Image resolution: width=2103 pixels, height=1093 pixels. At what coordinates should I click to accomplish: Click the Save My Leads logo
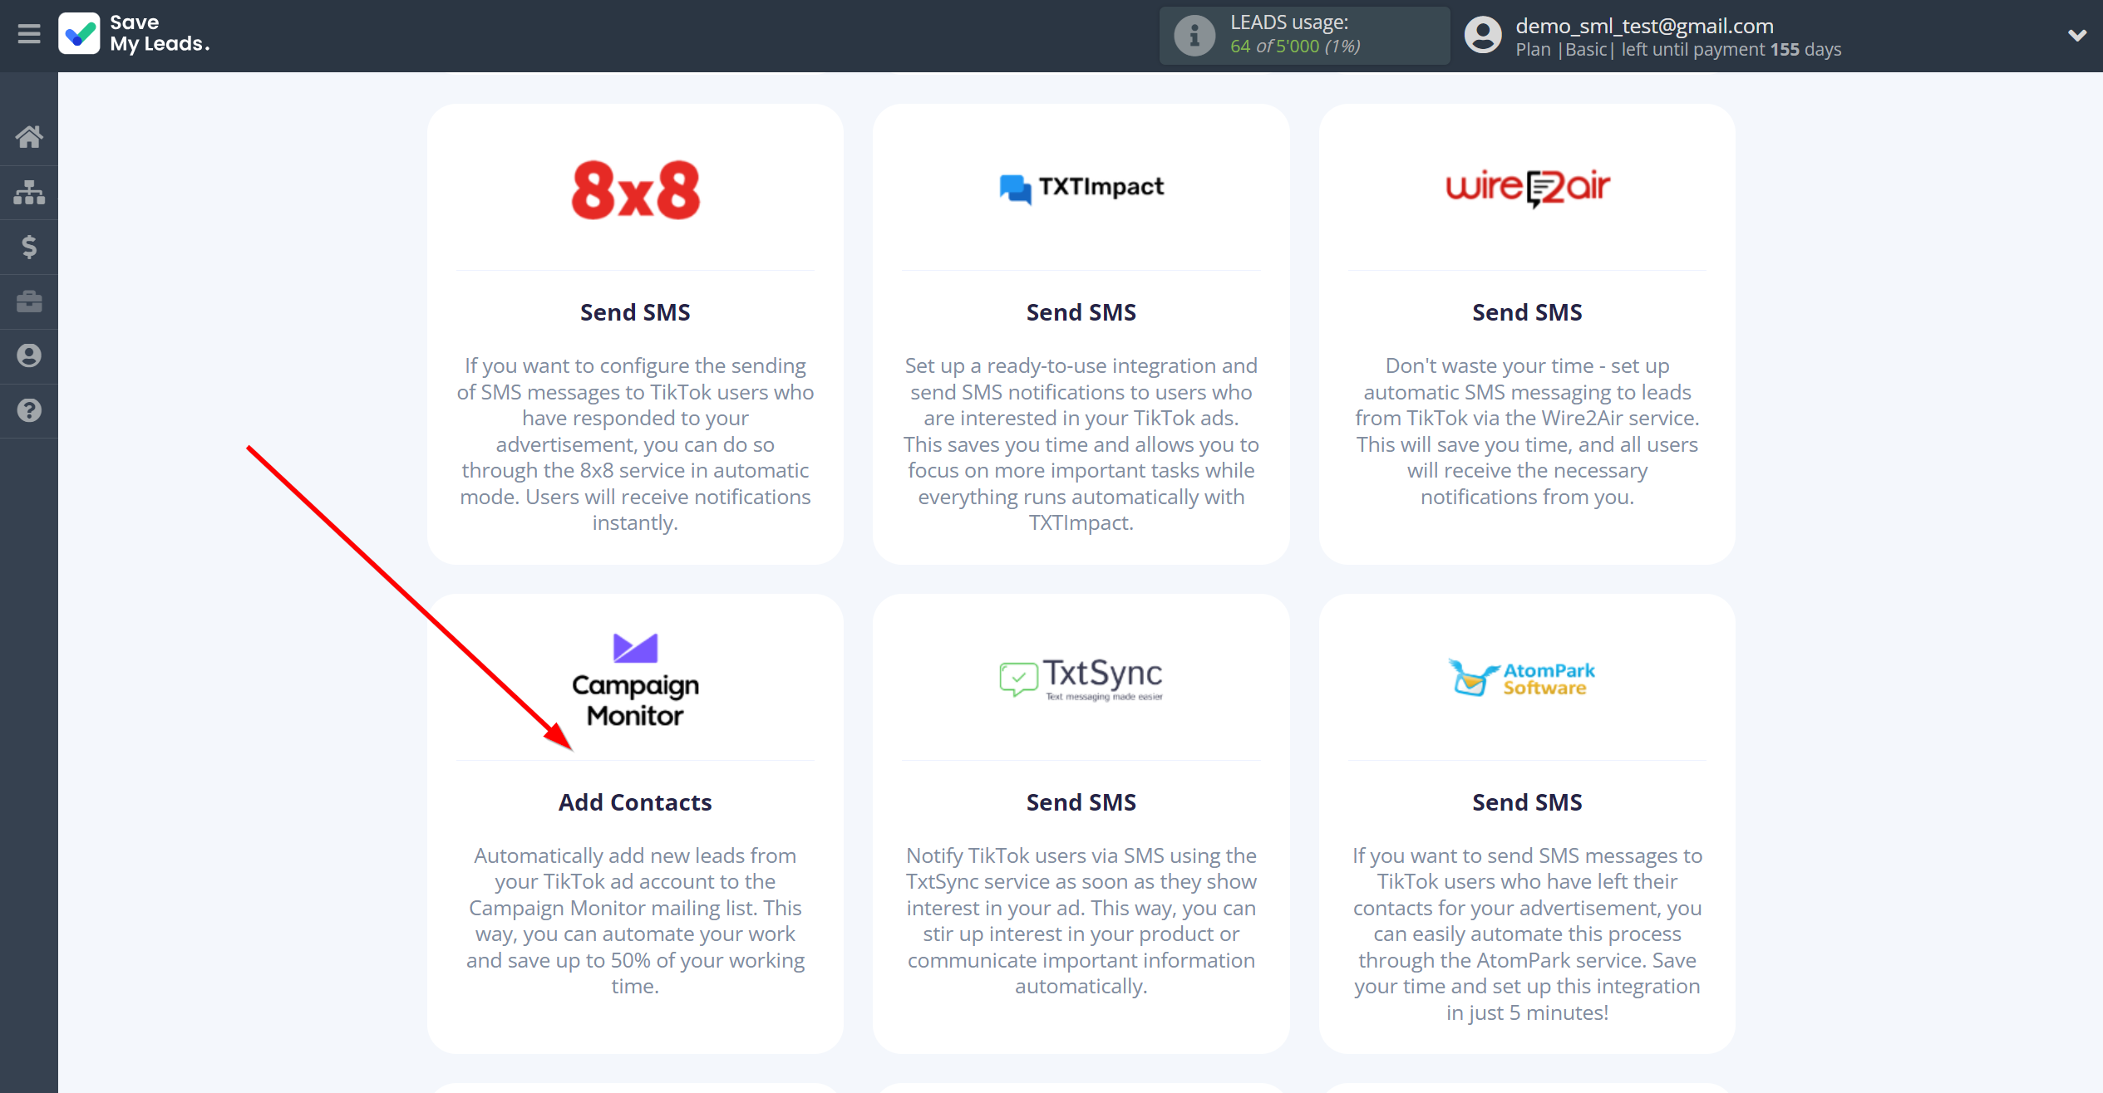coord(135,34)
